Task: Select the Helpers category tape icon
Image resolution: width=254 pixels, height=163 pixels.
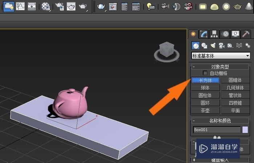Action: click(230, 46)
